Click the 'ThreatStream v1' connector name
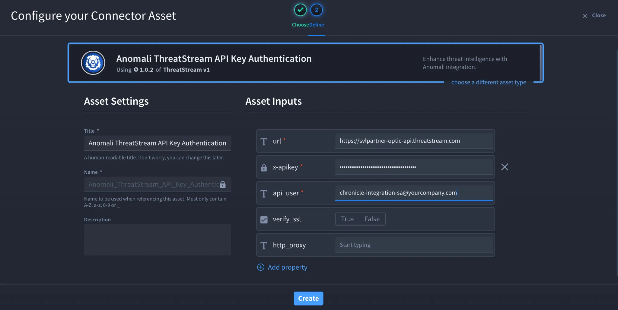618x310 pixels. [x=186, y=70]
